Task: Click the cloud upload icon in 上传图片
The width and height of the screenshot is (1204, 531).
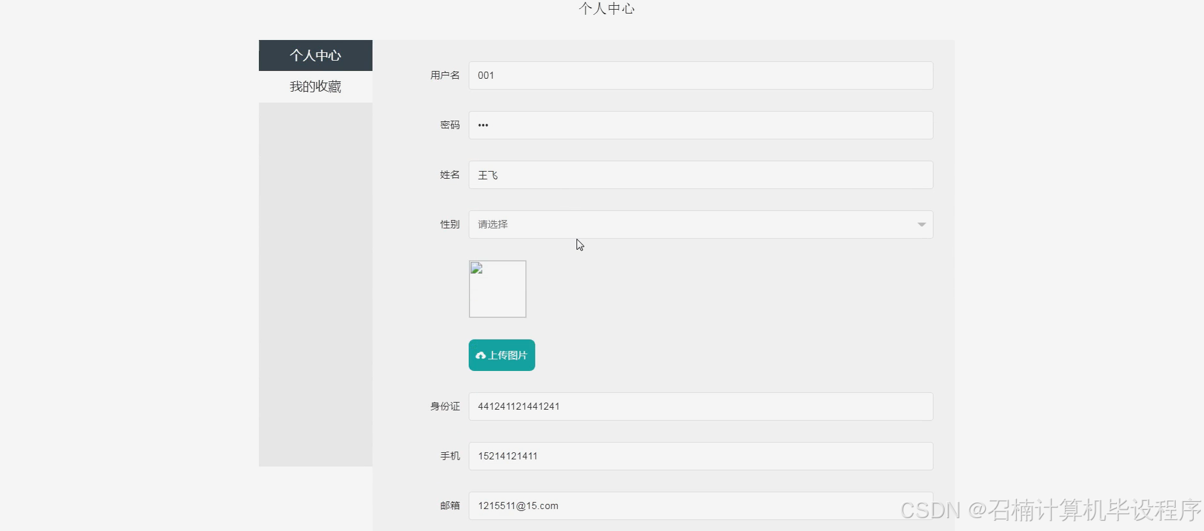Action: 480,356
